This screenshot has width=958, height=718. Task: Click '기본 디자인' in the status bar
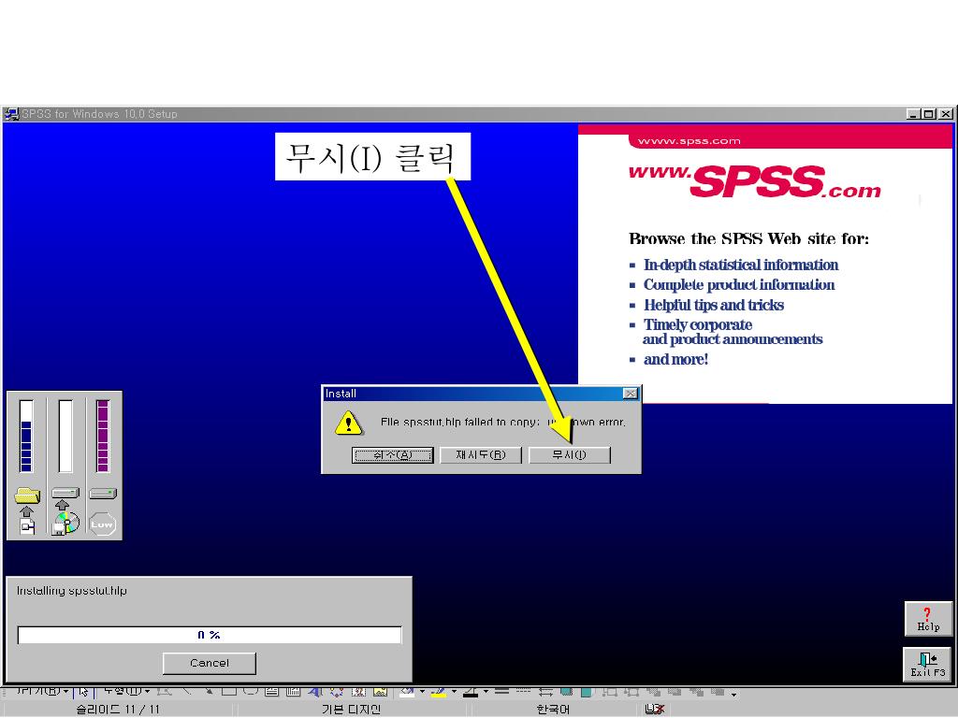[x=352, y=710]
